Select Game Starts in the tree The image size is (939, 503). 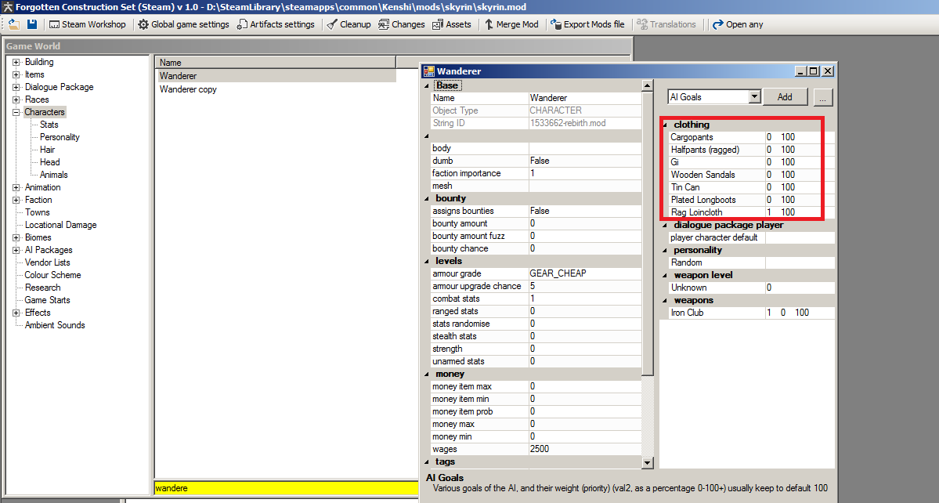[x=47, y=301]
